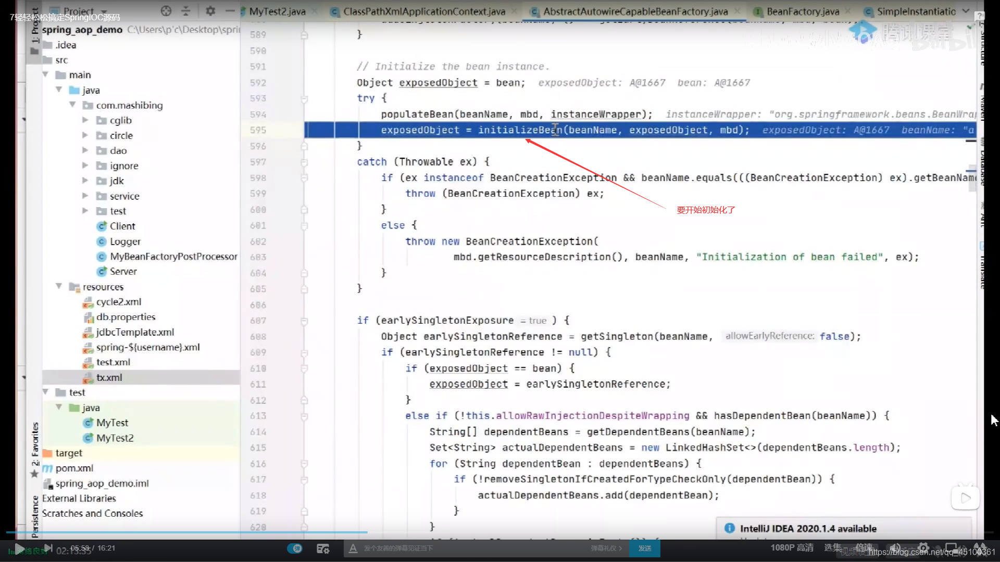Toggle code fold marker at line 613

304,416
